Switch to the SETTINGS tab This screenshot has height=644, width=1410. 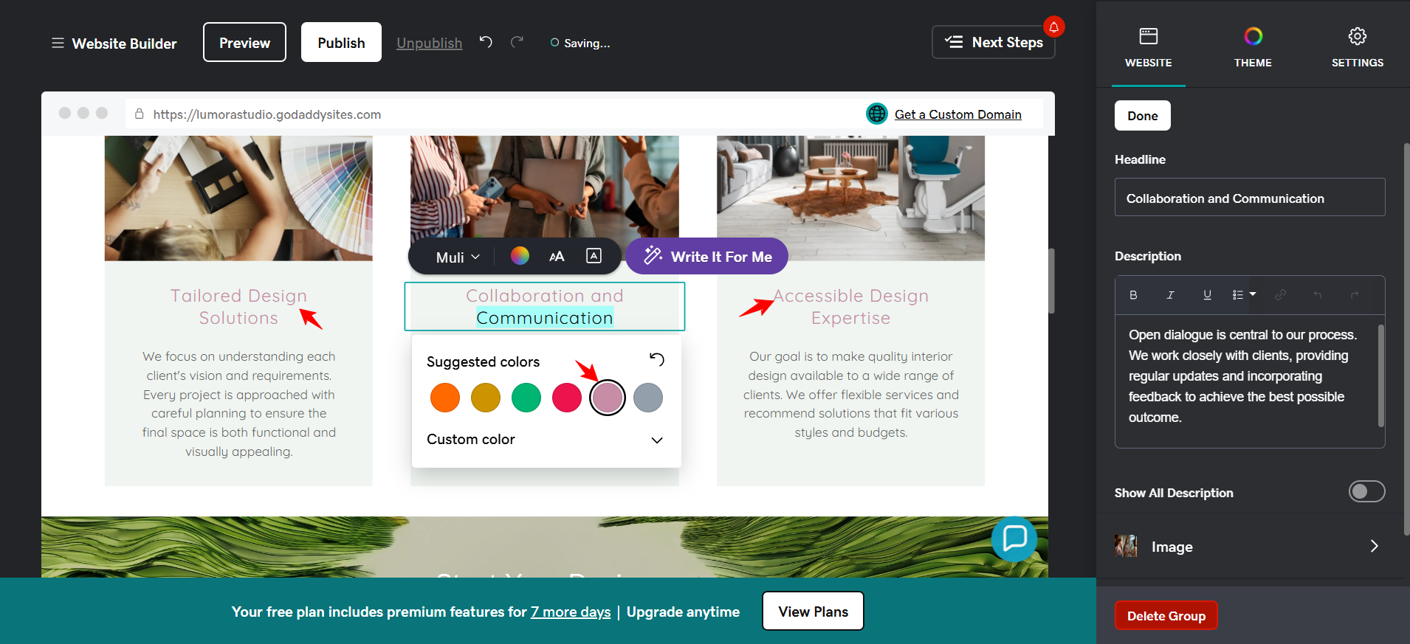click(x=1357, y=46)
